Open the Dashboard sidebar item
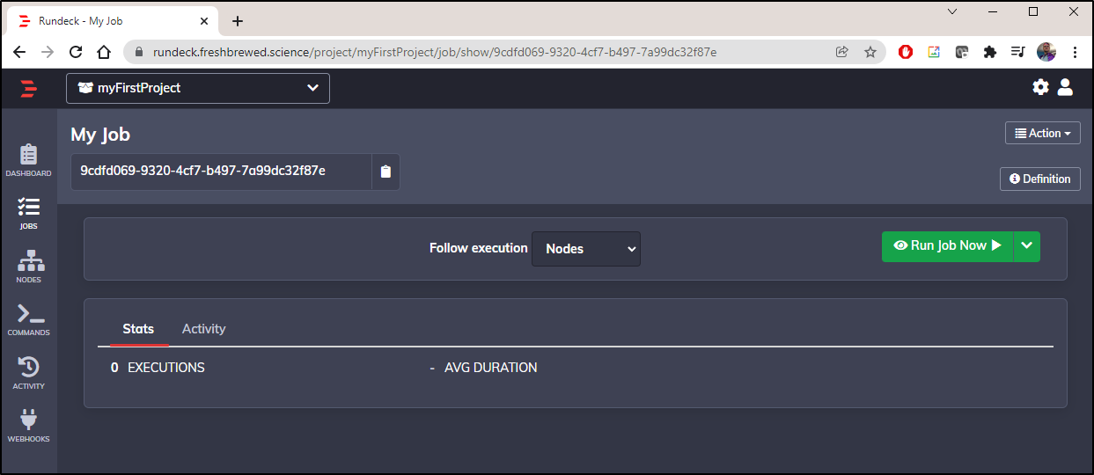Image resolution: width=1094 pixels, height=475 pixels. point(28,160)
